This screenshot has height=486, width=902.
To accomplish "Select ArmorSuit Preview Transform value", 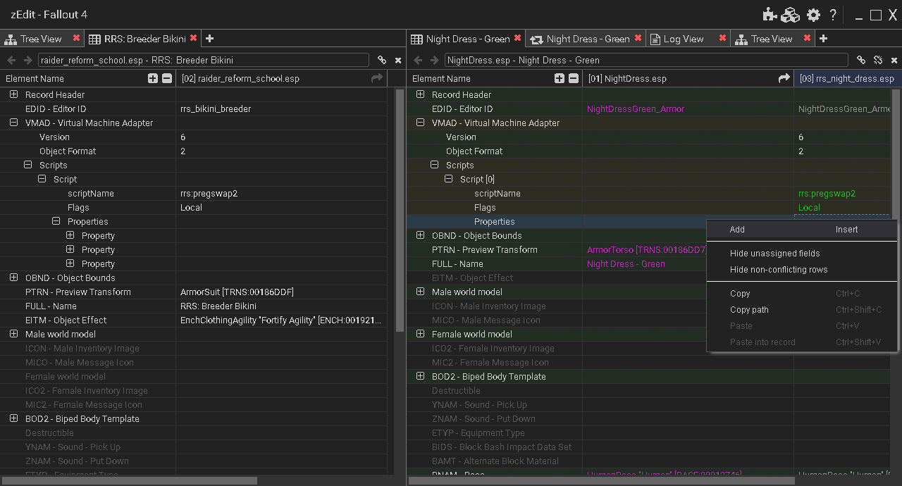I will tap(237, 292).
